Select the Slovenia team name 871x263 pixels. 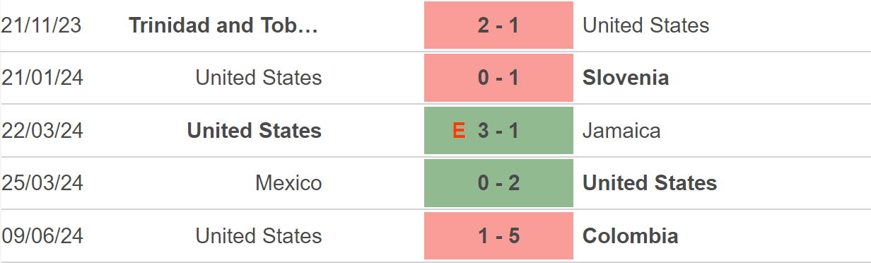coord(626,78)
